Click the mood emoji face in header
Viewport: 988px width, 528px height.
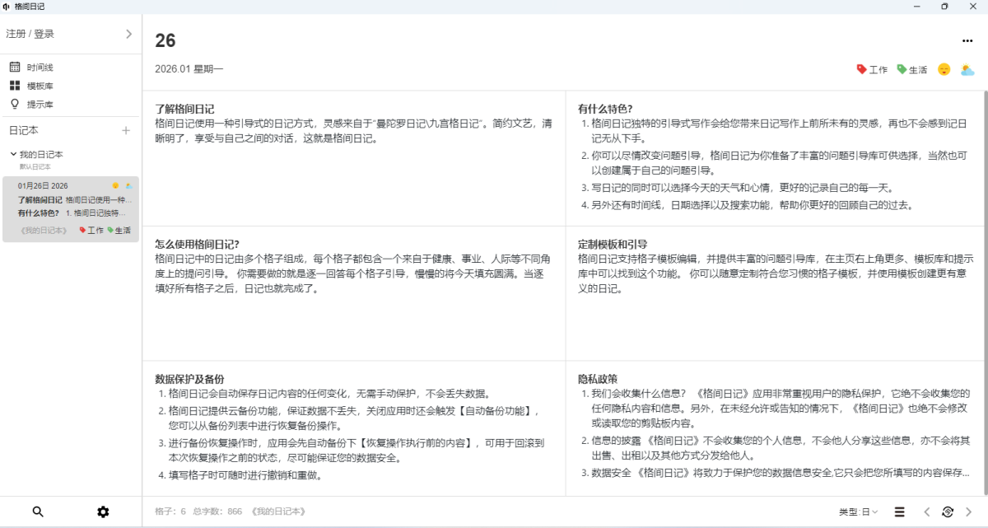point(944,70)
